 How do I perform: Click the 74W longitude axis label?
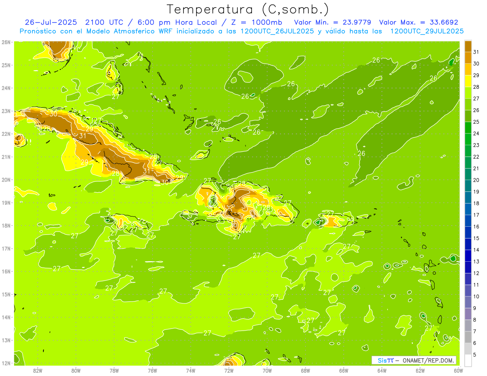pos(190,370)
